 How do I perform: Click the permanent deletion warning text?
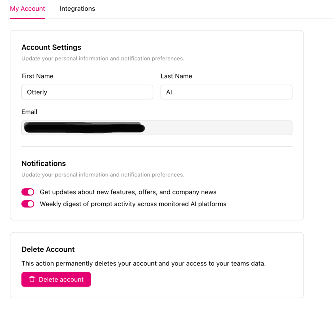click(x=143, y=263)
